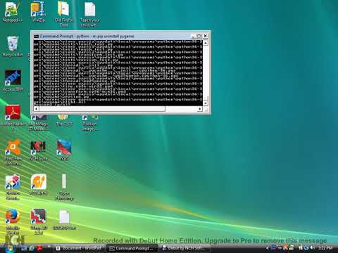Open the white file icon beside Wings 3D
Image resolution: width=338 pixels, height=253 pixels.
(x=64, y=219)
